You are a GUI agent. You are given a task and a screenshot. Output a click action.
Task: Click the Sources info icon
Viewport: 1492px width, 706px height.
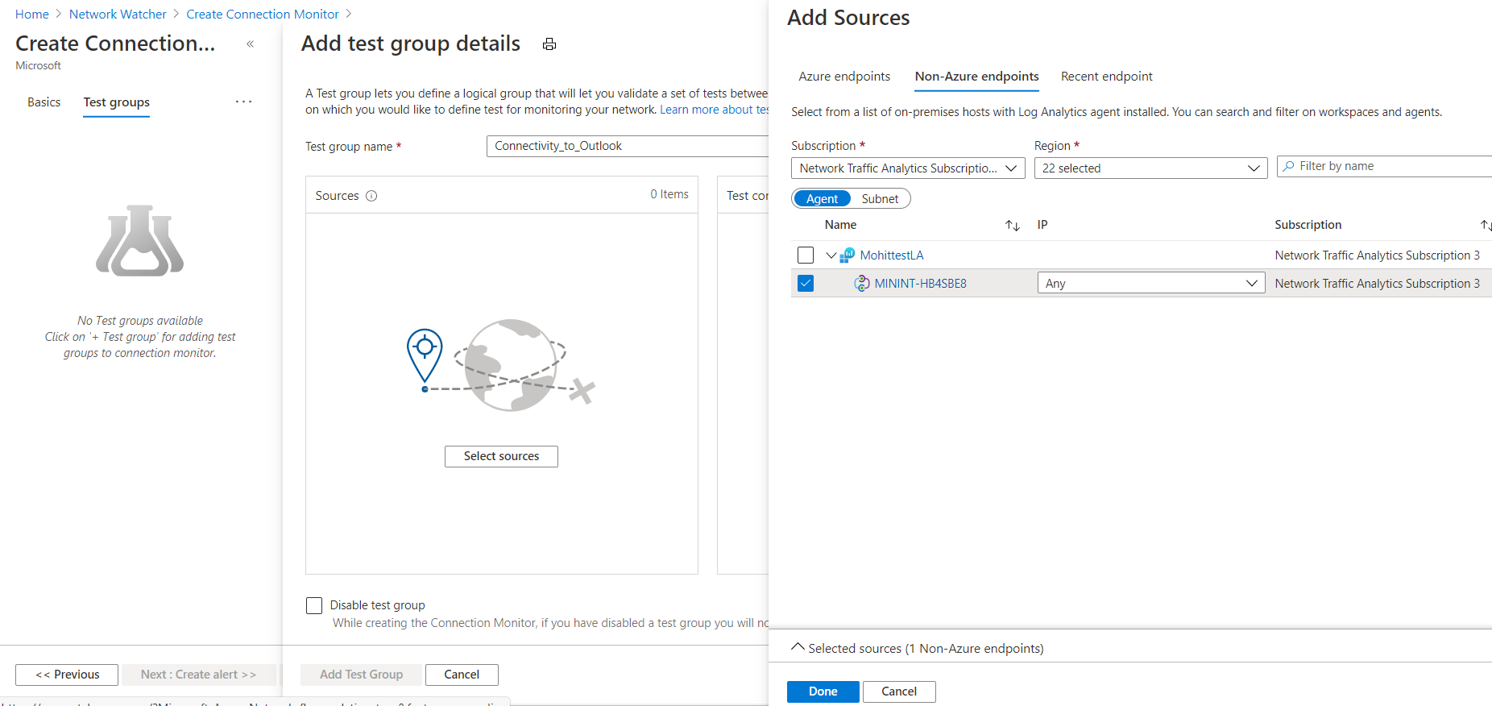pos(371,196)
